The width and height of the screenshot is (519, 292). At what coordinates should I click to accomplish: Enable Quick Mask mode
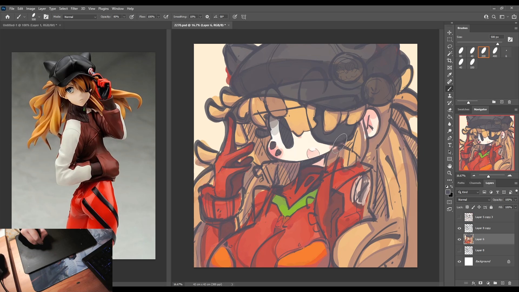(450, 202)
